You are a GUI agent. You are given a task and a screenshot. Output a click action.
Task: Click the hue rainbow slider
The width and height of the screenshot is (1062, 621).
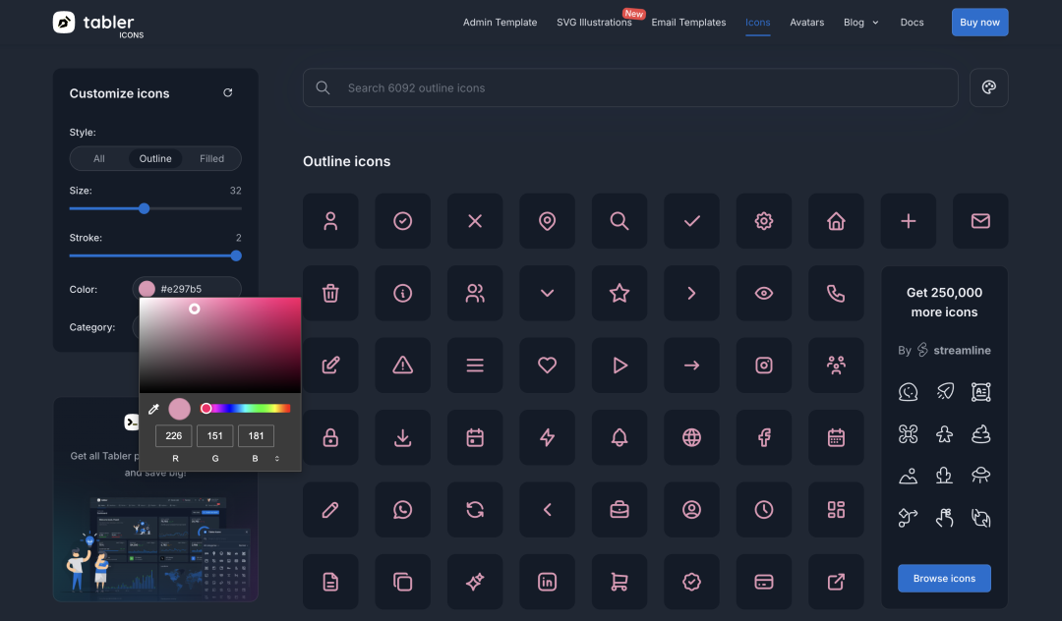point(247,409)
